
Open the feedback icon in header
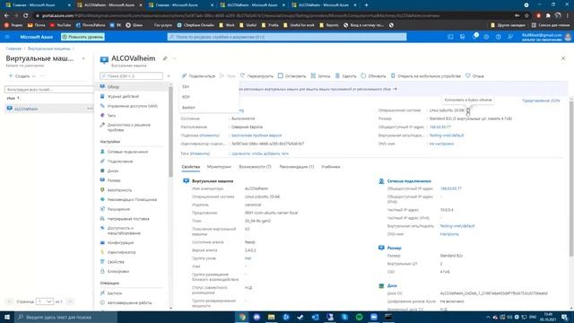510,37
